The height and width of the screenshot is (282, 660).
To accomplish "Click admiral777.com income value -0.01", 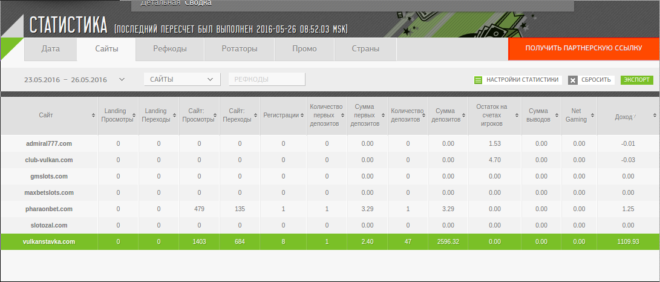I will point(627,143).
